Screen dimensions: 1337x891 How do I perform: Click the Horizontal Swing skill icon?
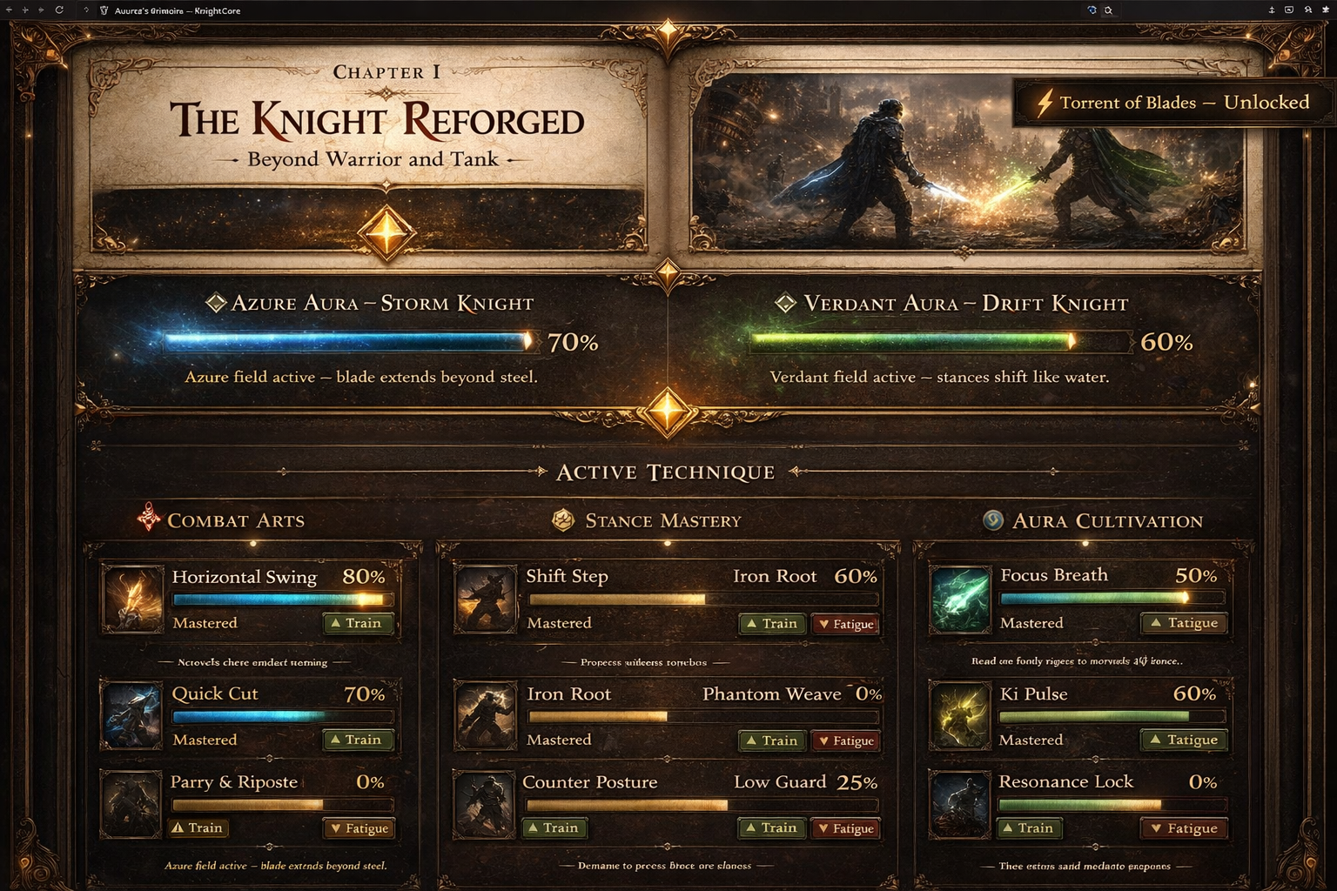[x=133, y=599]
